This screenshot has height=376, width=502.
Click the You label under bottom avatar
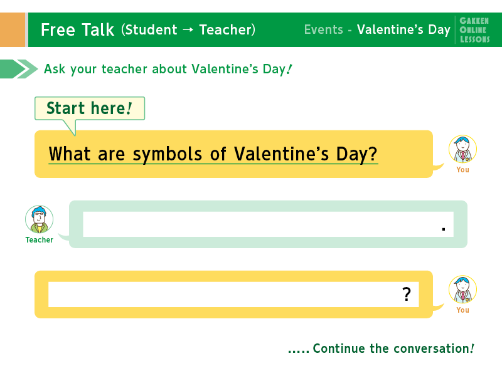(462, 310)
